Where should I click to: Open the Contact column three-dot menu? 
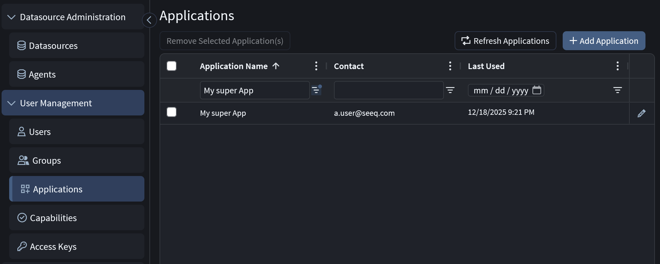pyautogui.click(x=450, y=66)
